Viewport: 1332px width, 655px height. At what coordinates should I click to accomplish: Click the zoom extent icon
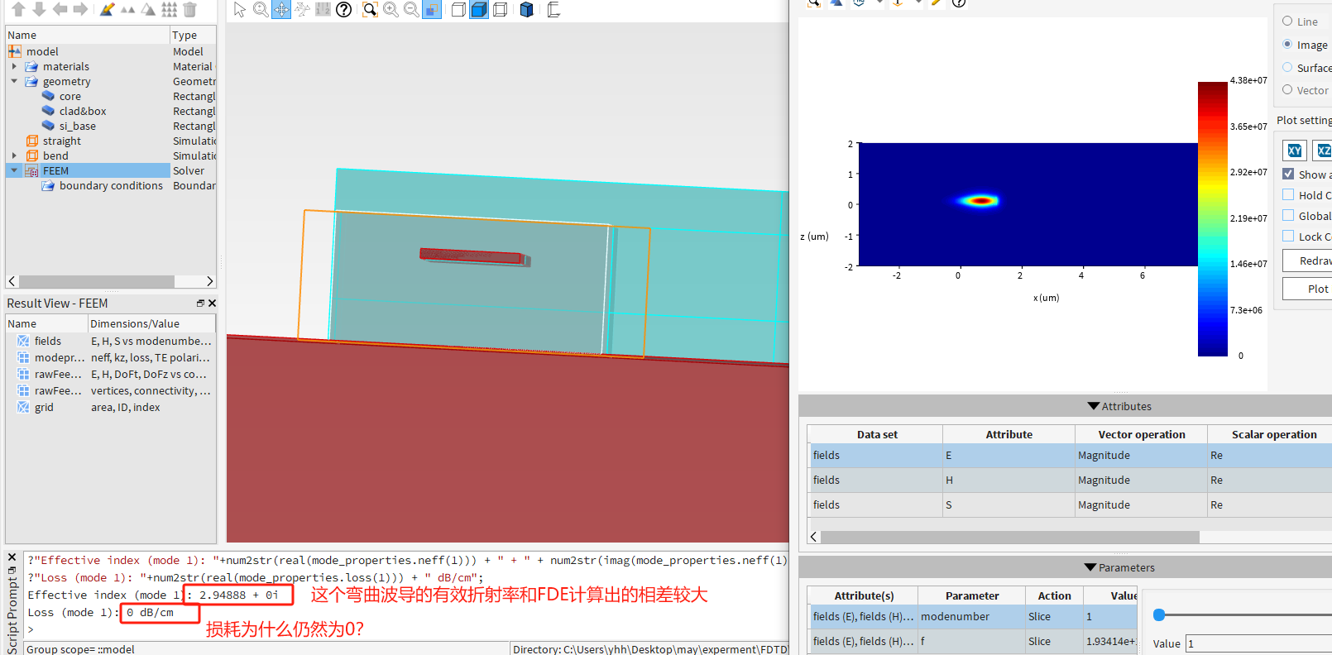[370, 9]
